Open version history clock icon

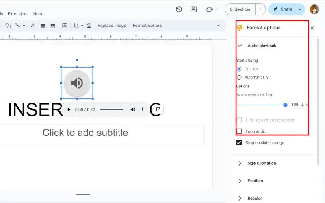click(x=179, y=9)
